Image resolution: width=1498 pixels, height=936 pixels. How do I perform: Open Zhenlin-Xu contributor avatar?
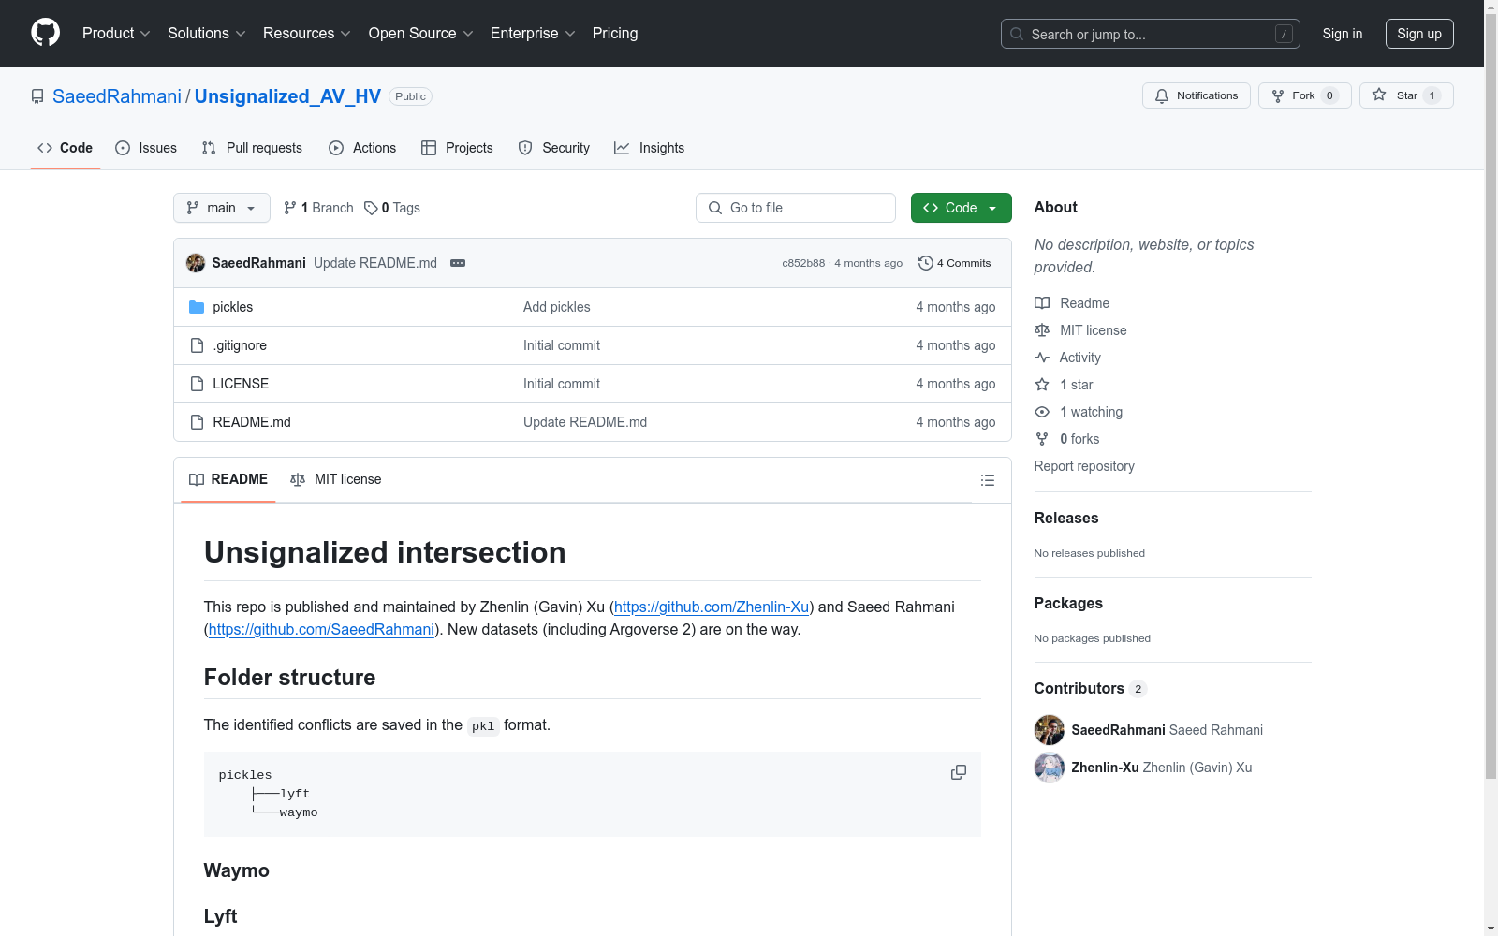point(1050,768)
